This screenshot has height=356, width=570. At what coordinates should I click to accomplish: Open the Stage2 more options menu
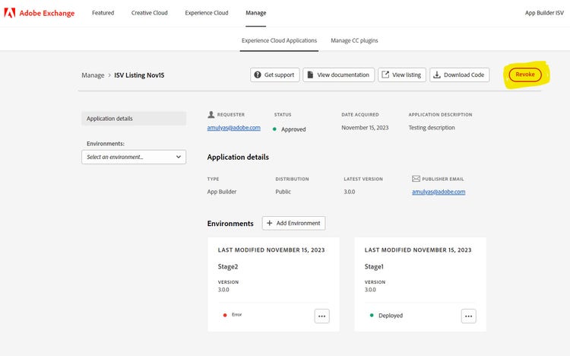click(321, 316)
